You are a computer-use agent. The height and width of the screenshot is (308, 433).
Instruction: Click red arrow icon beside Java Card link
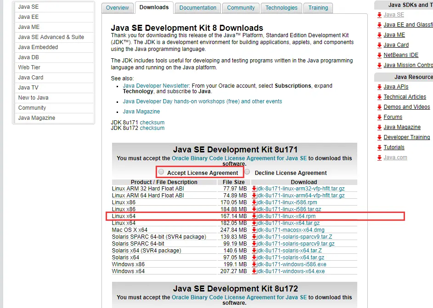point(379,45)
